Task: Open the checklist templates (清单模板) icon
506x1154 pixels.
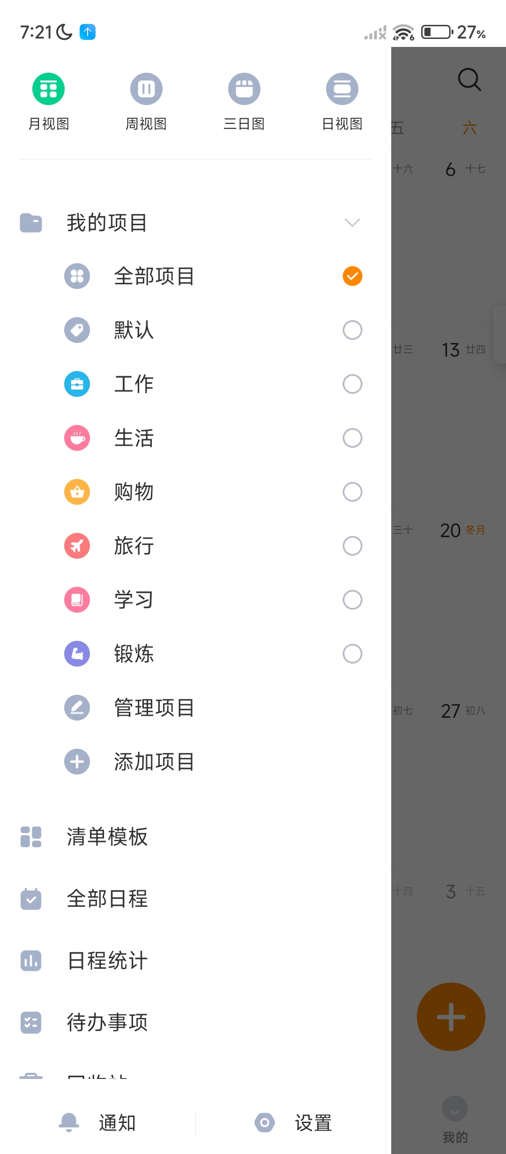Action: (31, 837)
